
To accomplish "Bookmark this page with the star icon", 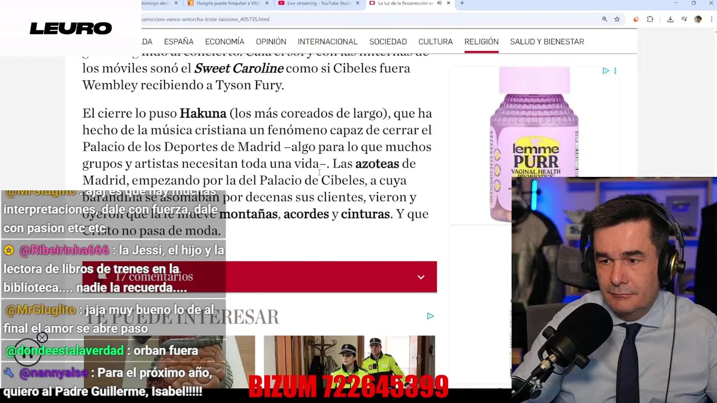I will (x=617, y=19).
